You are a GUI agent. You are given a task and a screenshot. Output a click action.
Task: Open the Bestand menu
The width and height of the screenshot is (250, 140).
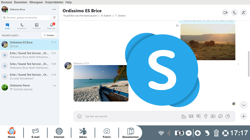click(6, 2)
